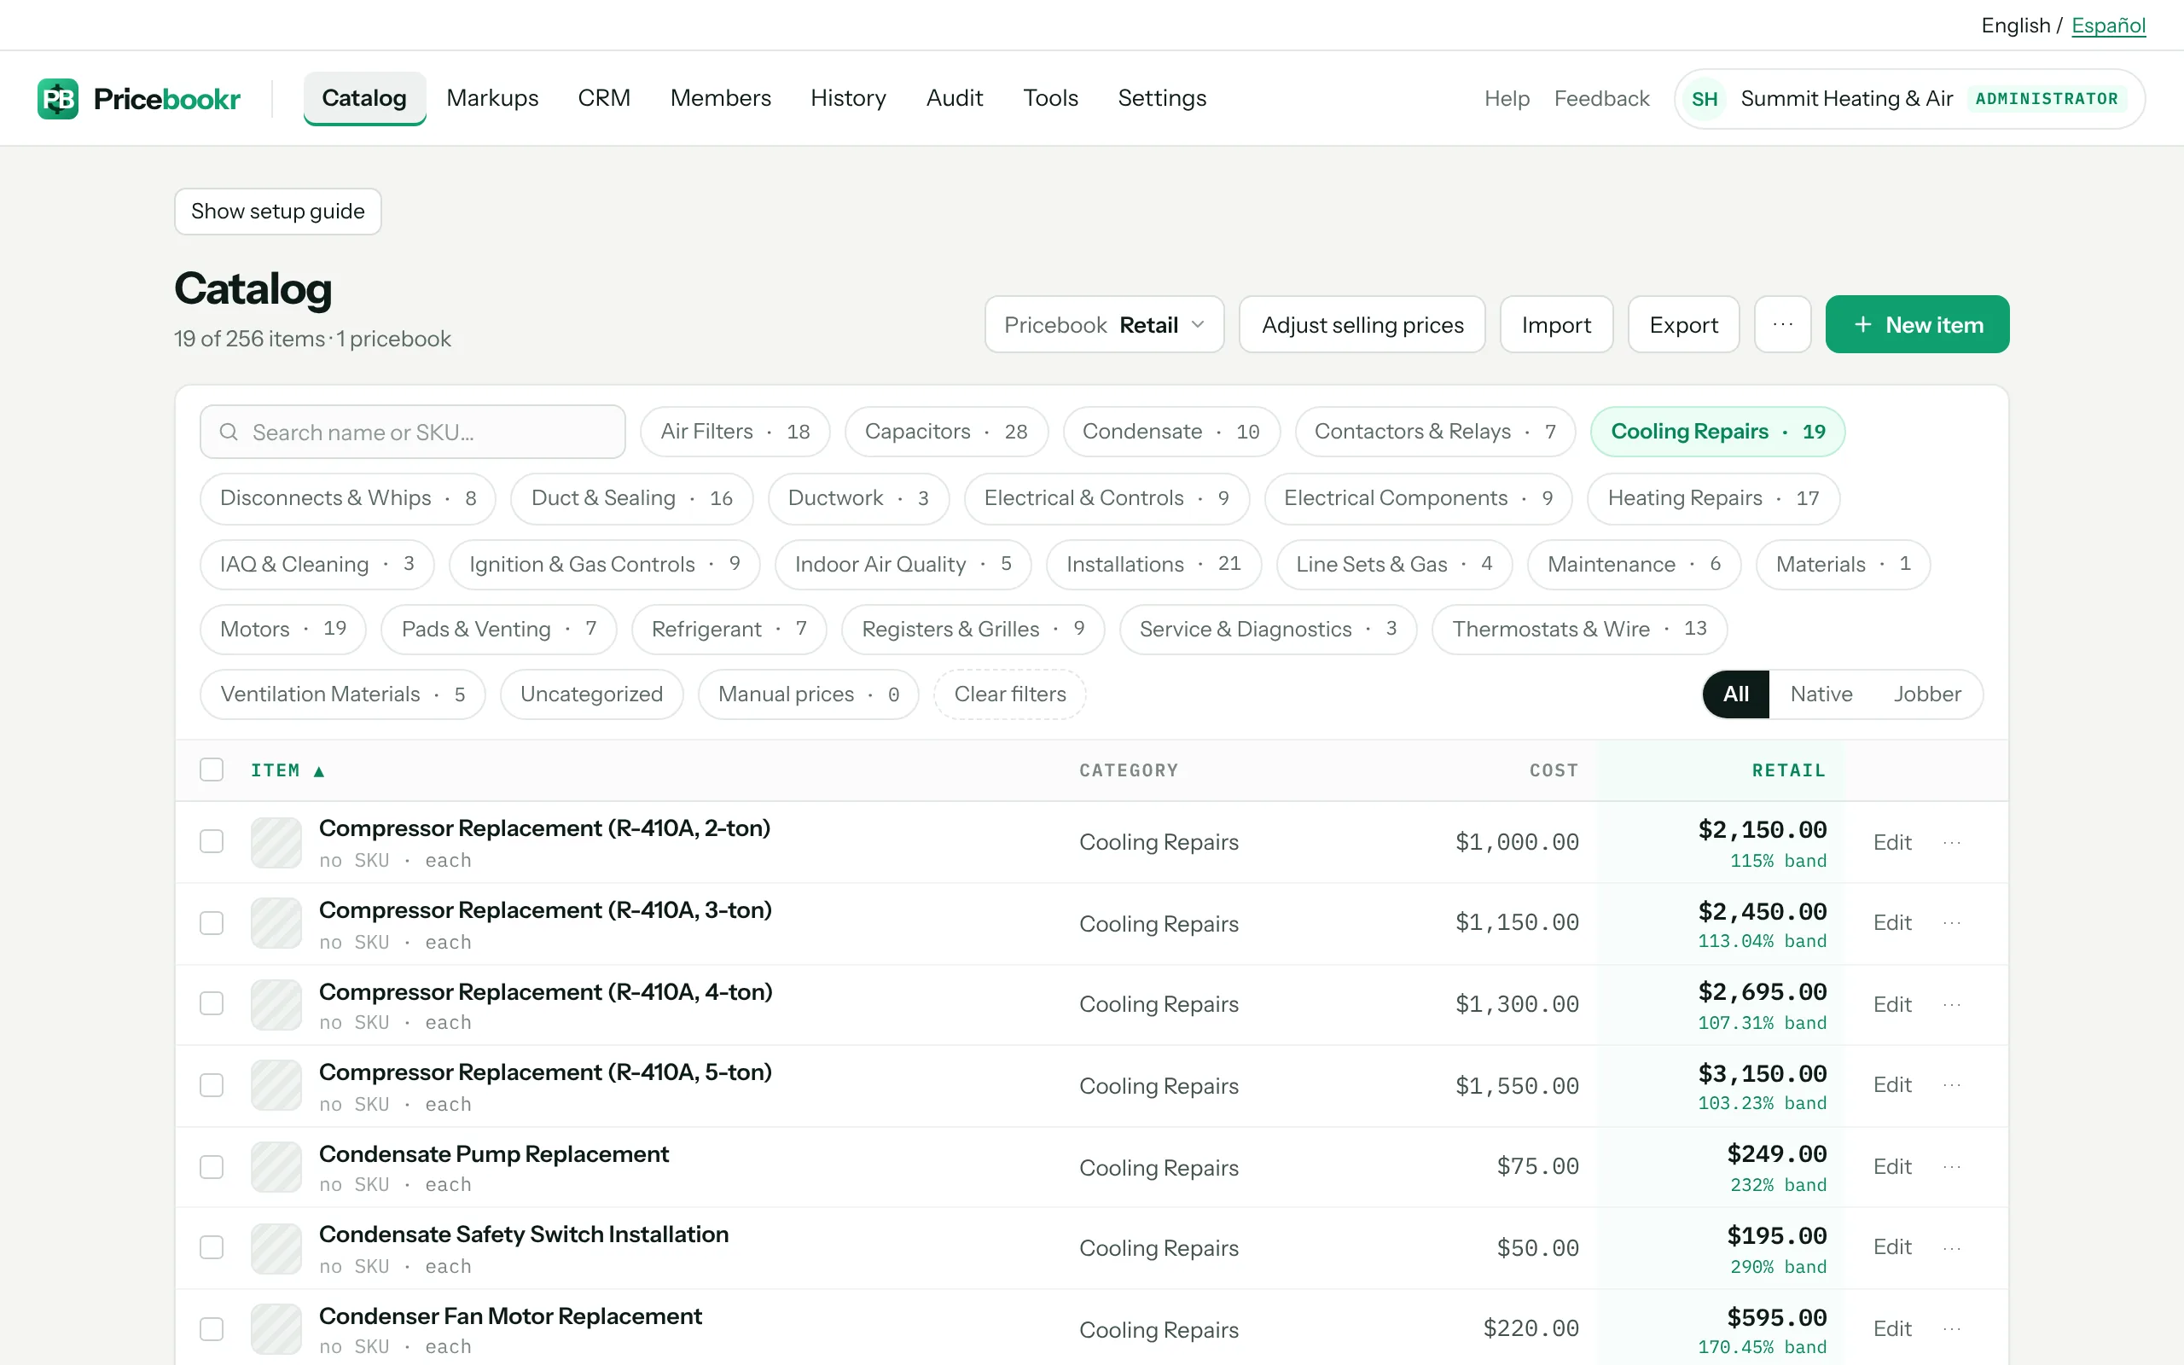Click the ITEM column sort arrow
This screenshot has height=1365, width=2184.
click(318, 771)
